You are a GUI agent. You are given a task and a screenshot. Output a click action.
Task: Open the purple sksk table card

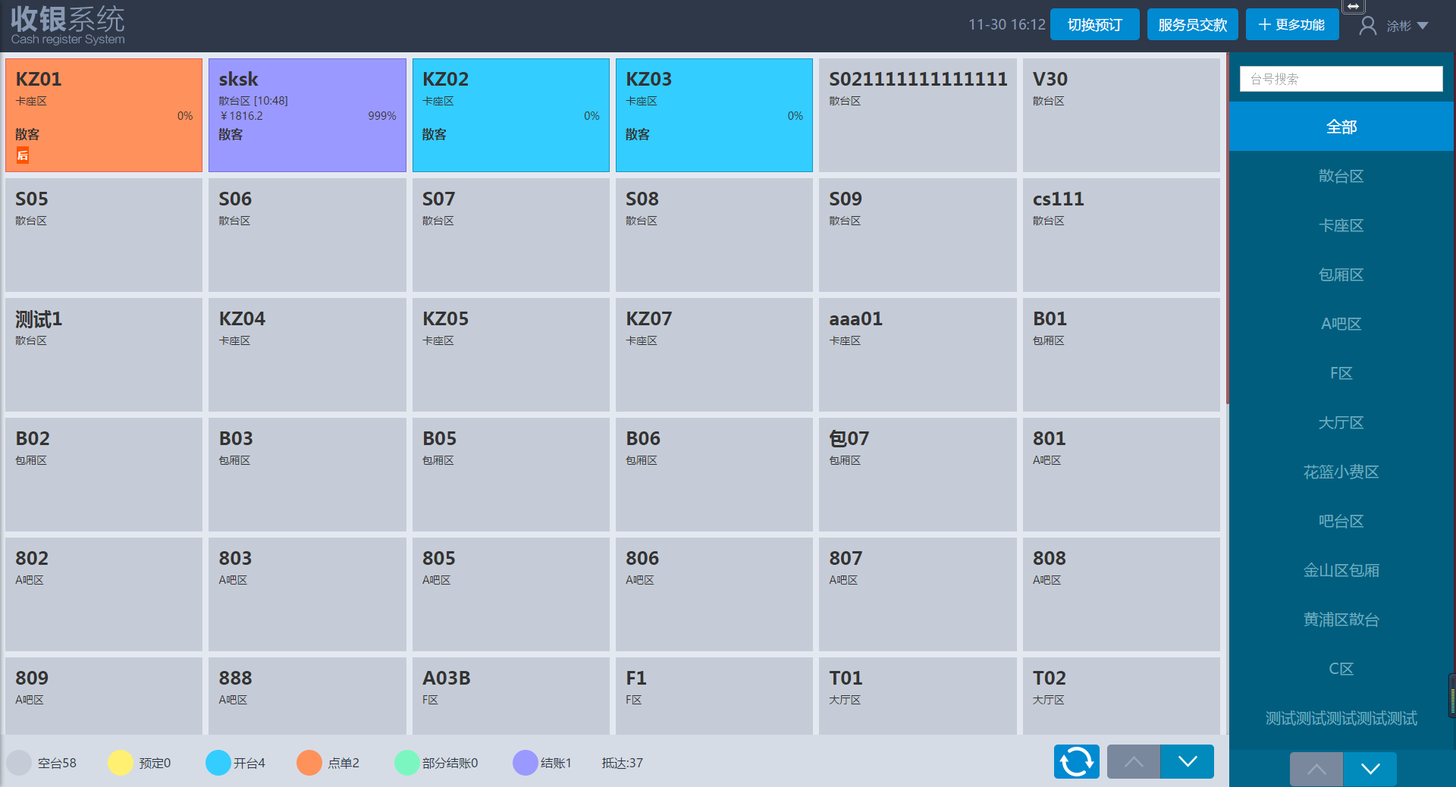307,115
